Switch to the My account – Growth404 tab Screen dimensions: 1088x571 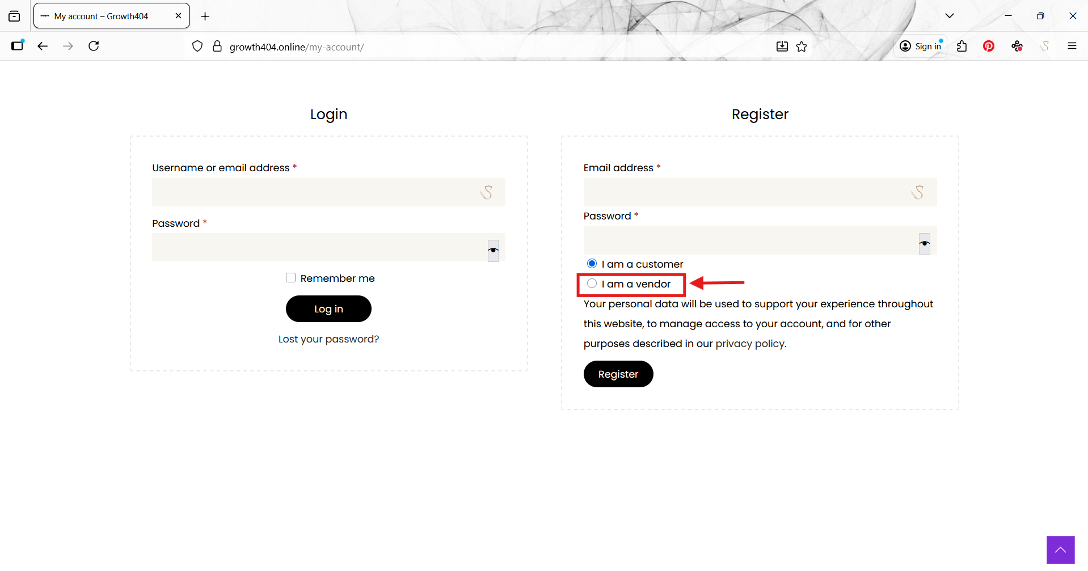(102, 16)
